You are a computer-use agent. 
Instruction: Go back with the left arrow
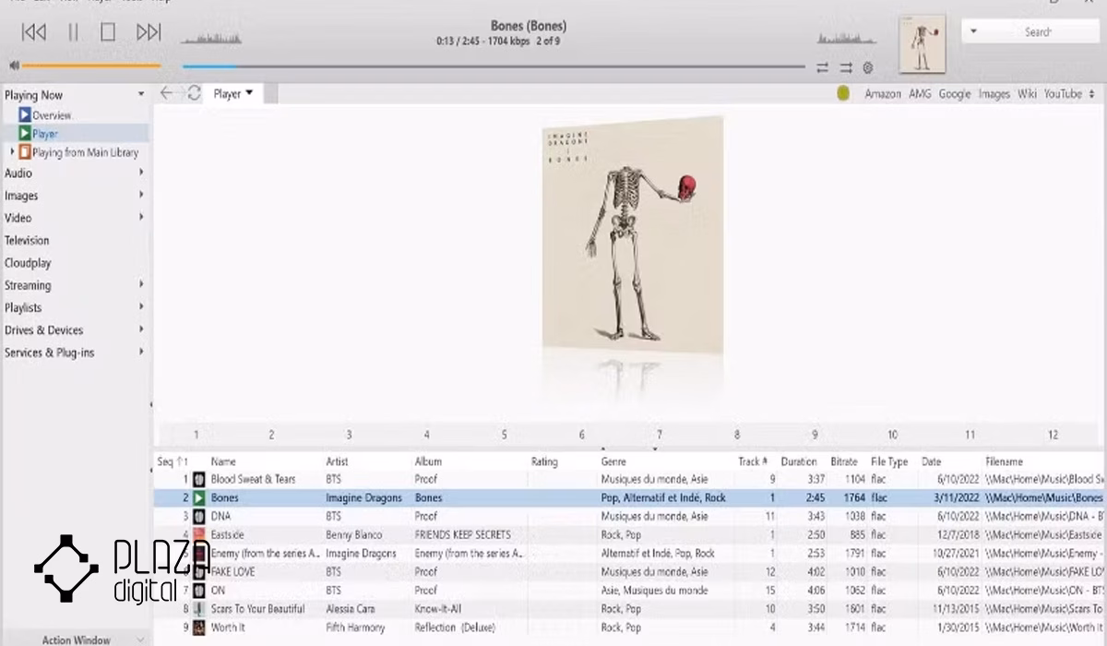(167, 93)
